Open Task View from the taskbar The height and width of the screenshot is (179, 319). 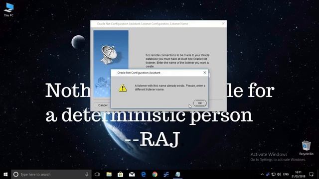pyautogui.click(x=97, y=175)
